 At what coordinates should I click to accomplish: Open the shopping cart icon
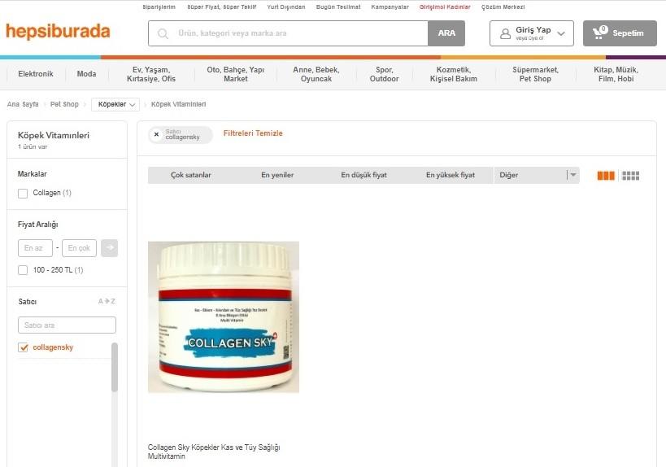(x=600, y=33)
